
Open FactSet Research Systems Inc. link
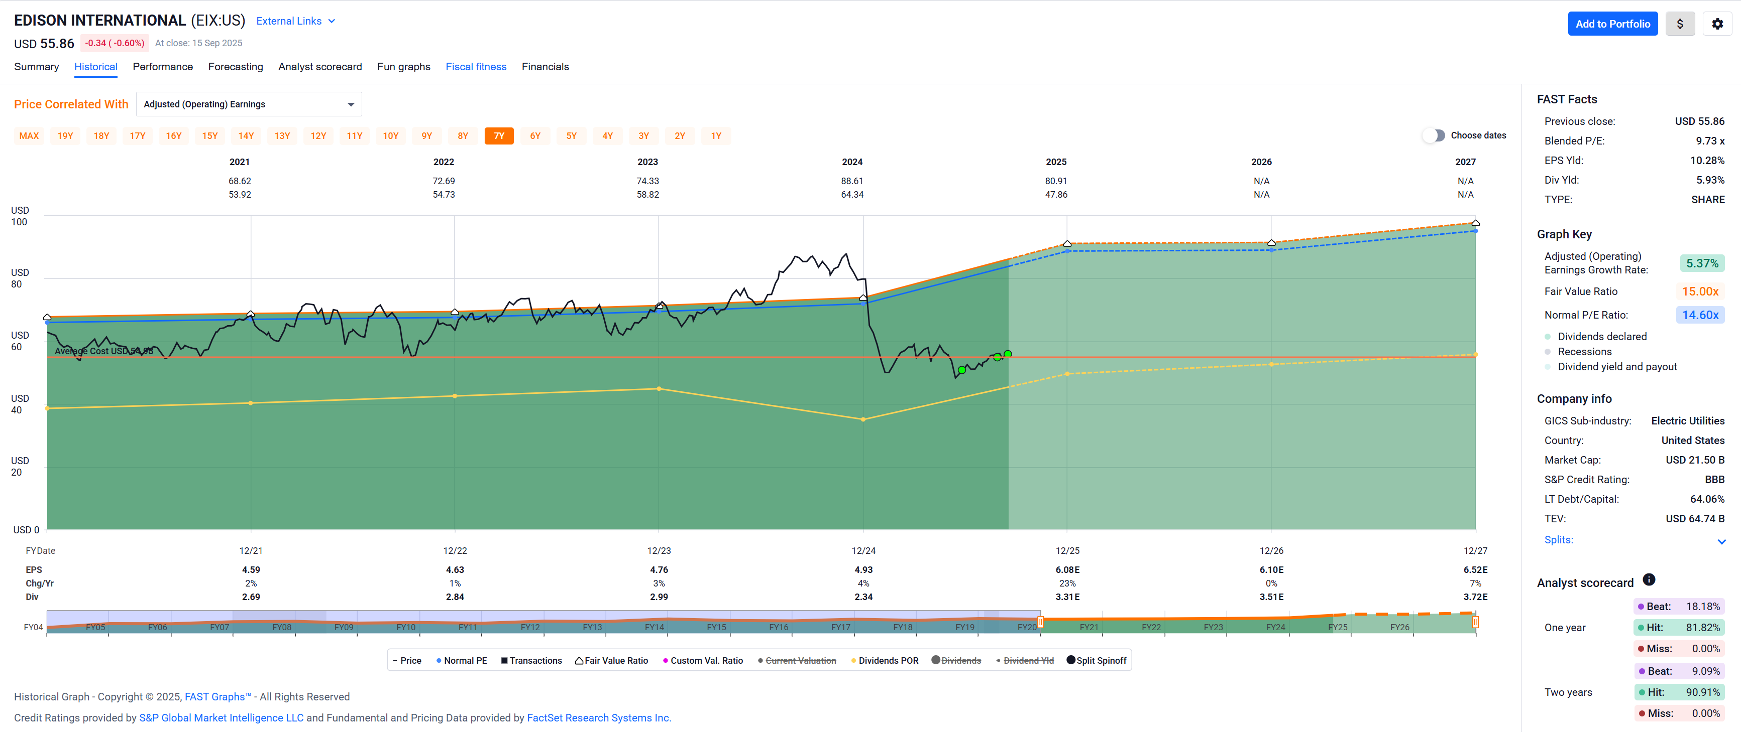[x=598, y=718]
